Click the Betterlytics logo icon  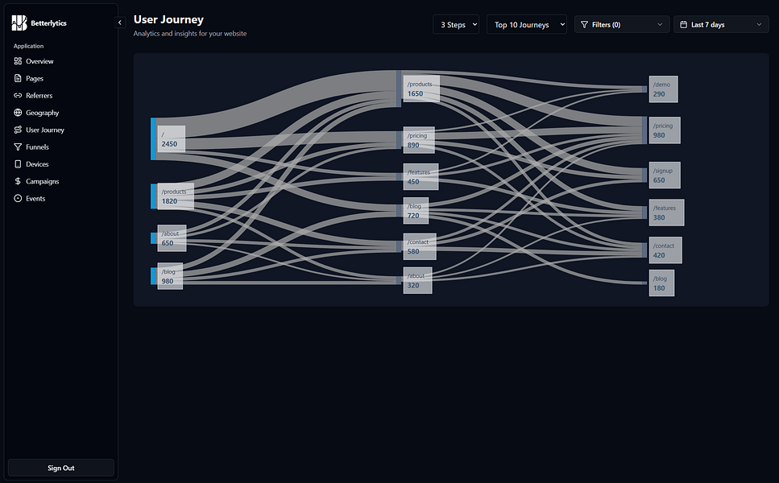click(x=19, y=23)
